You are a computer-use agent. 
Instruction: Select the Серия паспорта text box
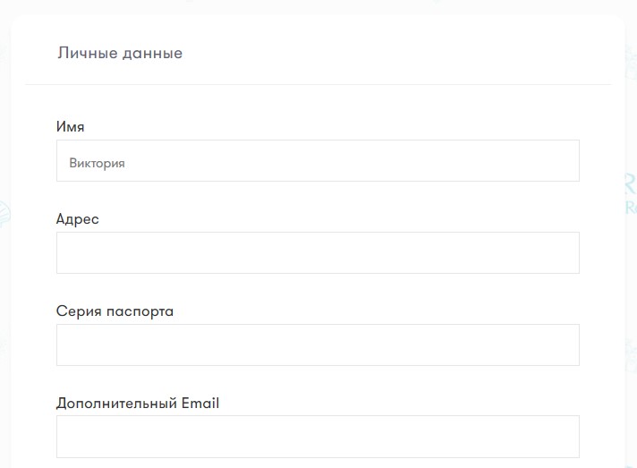click(x=318, y=345)
